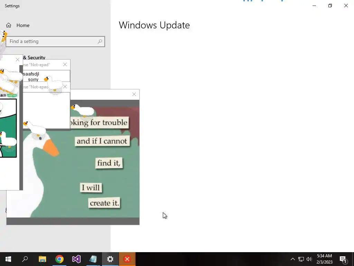Open taskbar search
354x266 pixels.
(x=25, y=259)
